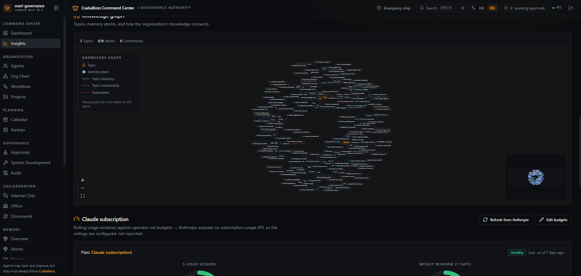Click the Healthy status badge
The height and width of the screenshot is (276, 581).
click(x=517, y=253)
